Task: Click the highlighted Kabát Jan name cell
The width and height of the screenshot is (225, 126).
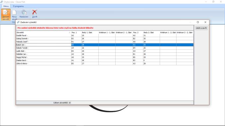Action: pyautogui.click(x=44, y=45)
